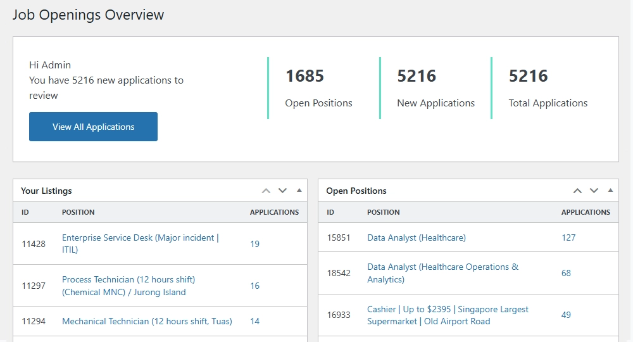Click View All Applications button
Image resolution: width=633 pixels, height=342 pixels.
[93, 127]
